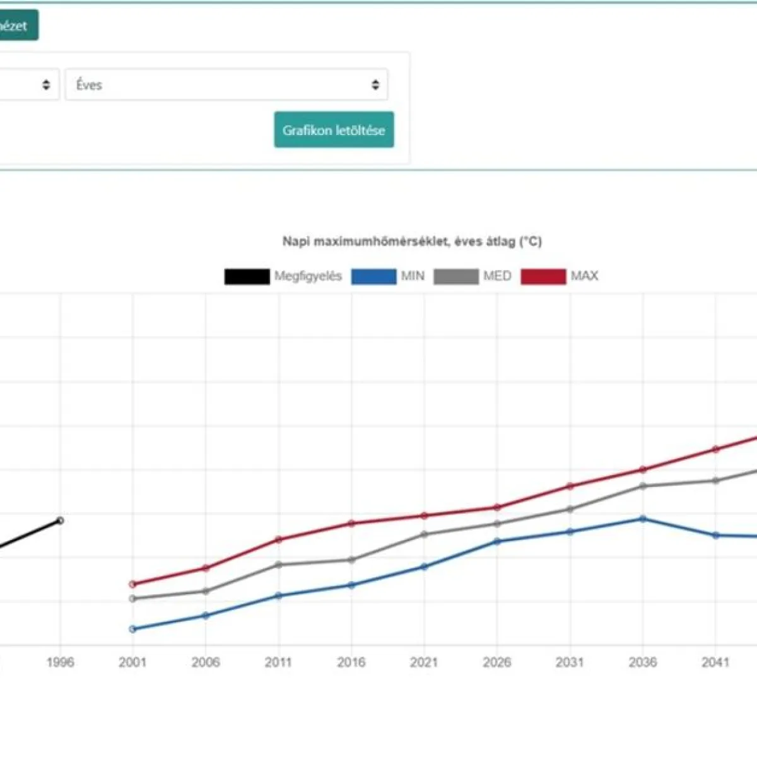The width and height of the screenshot is (757, 757).
Task: Click the Grafikon letöltése button
Action: click(334, 130)
